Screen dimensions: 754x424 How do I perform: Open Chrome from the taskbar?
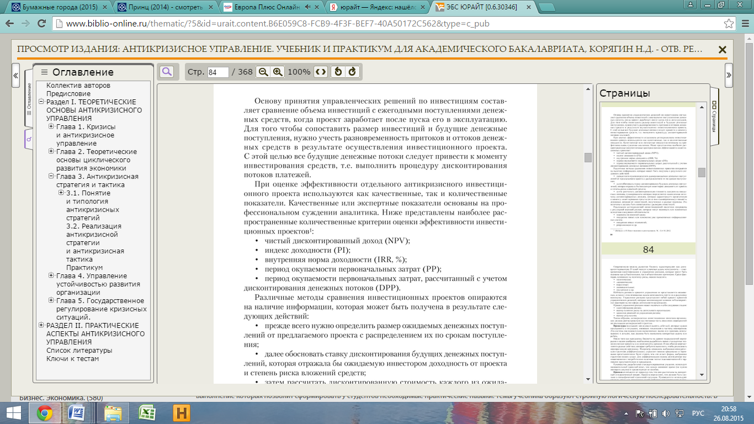pyautogui.click(x=45, y=413)
